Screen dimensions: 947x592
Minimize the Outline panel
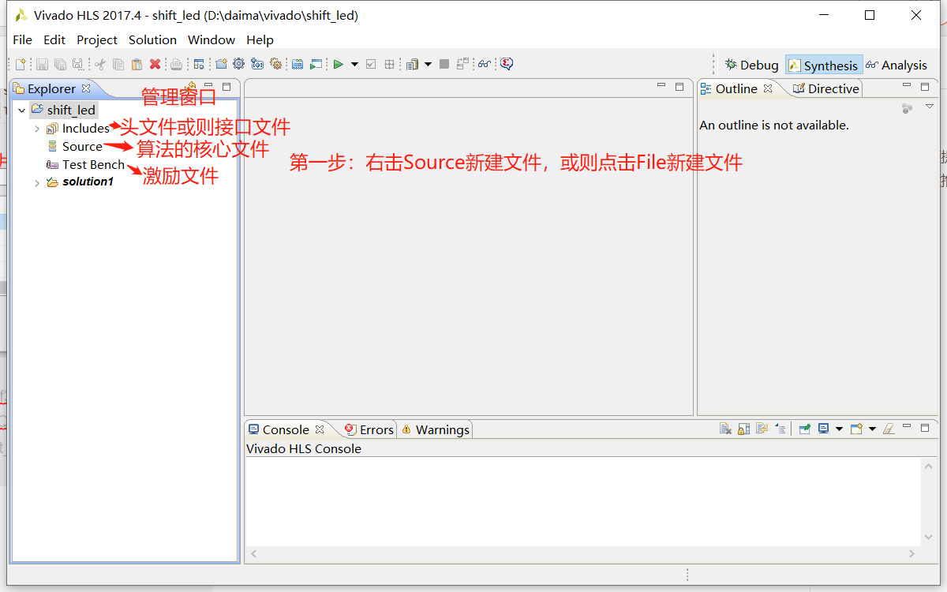tap(907, 85)
